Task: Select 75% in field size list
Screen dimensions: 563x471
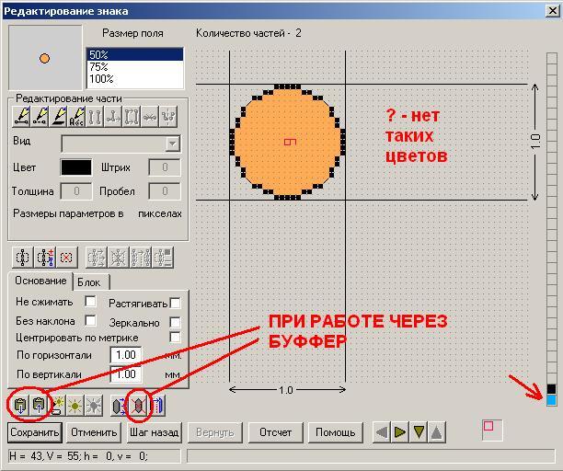Action: 98,67
